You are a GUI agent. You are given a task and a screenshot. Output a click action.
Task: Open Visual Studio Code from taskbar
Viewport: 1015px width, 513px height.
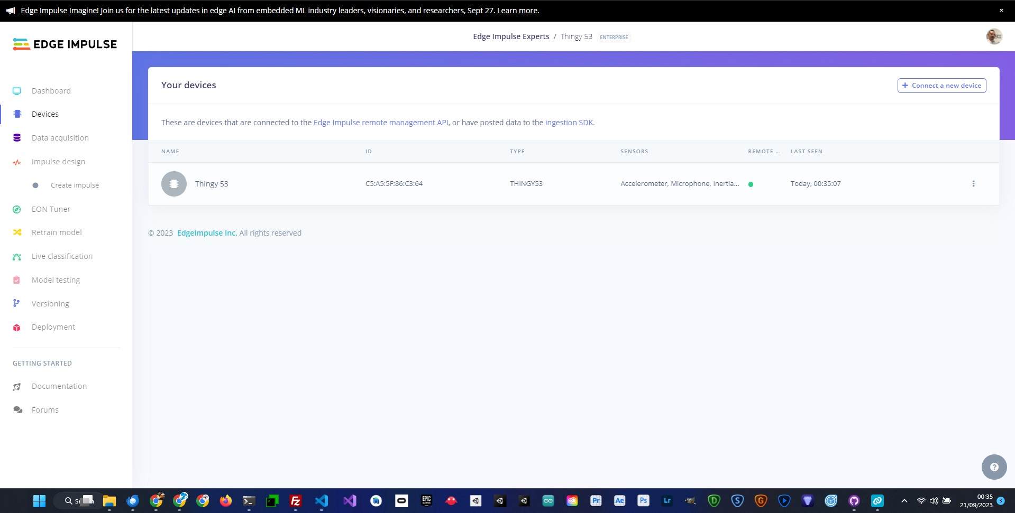pos(322,501)
